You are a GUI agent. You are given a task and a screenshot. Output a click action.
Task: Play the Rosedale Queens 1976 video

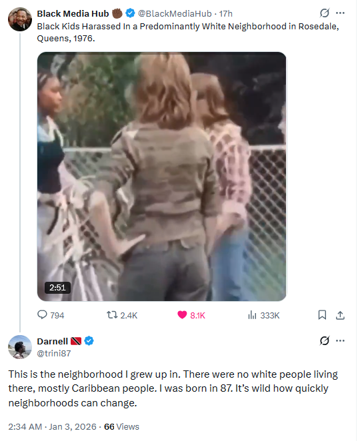pos(161,177)
